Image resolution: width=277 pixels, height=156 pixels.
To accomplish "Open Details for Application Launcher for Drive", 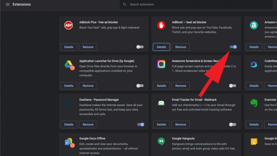I will click(69, 86).
